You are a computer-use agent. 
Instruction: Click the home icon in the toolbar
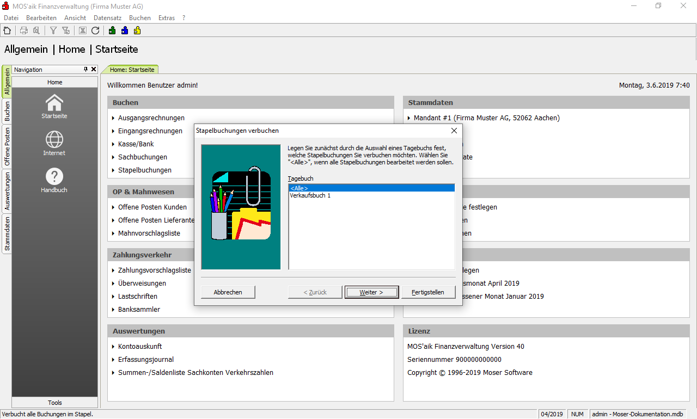tap(7, 30)
